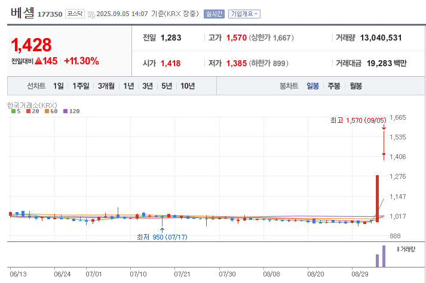Switch to 일봉 daily candle chart

[x=312, y=86]
